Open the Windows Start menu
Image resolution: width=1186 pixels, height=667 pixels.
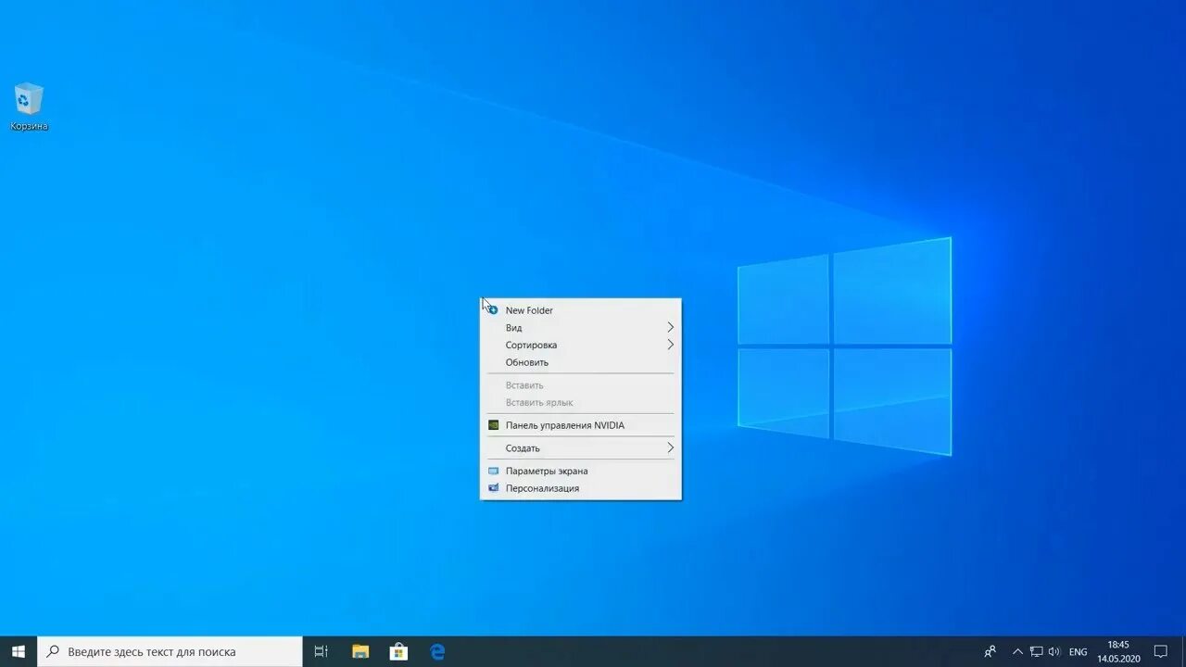click(19, 651)
